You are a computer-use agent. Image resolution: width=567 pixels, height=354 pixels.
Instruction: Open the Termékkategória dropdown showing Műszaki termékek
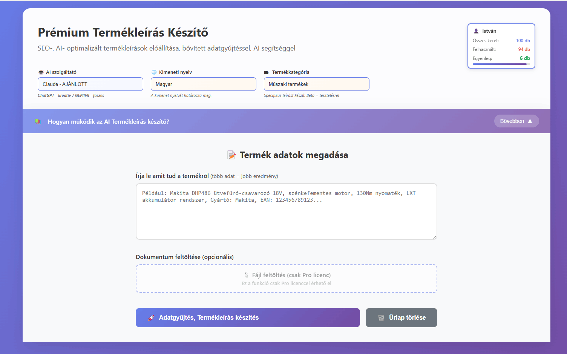pos(317,84)
